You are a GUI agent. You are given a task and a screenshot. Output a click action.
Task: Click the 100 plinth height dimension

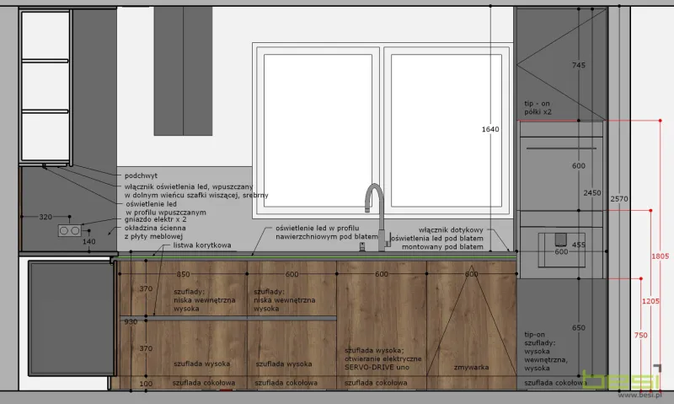point(146,384)
